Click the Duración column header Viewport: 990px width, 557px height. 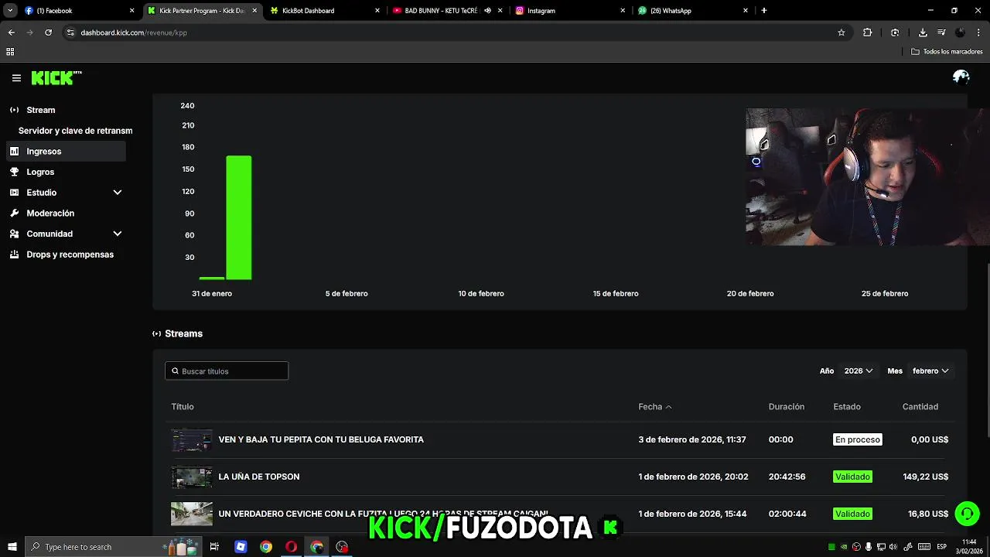coord(787,407)
